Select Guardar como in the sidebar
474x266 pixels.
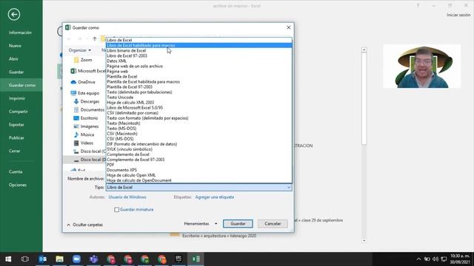coord(21,86)
